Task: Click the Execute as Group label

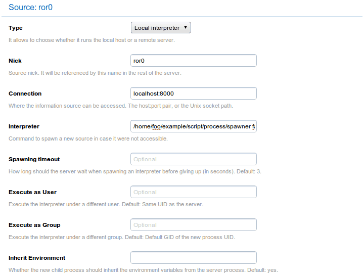Action: click(34, 225)
